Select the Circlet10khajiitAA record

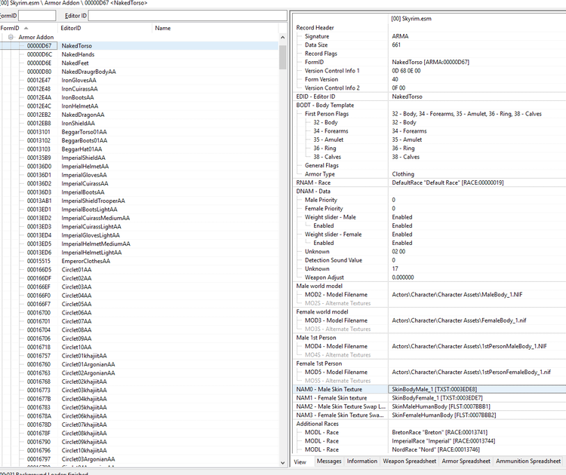(x=84, y=450)
